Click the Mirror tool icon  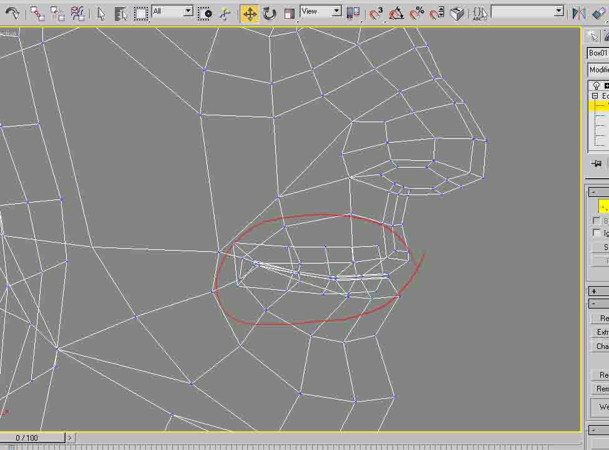[x=578, y=14]
